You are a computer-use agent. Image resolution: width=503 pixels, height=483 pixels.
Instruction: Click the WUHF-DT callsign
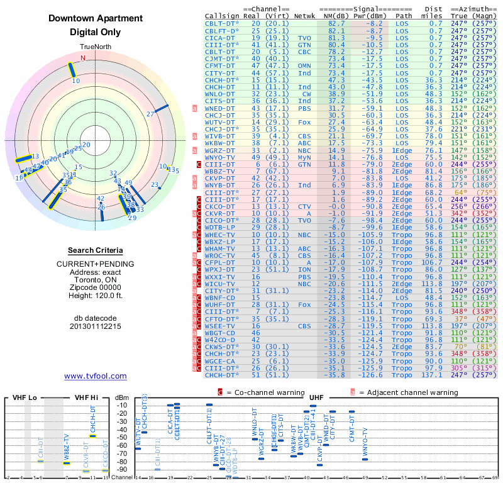tap(220, 304)
